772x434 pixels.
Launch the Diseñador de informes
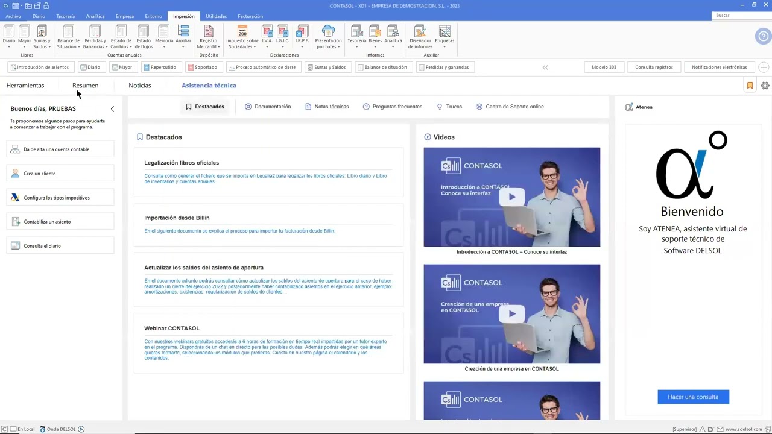coord(420,37)
